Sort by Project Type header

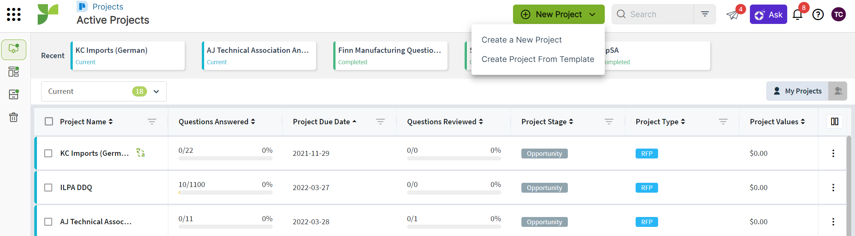[x=660, y=122]
